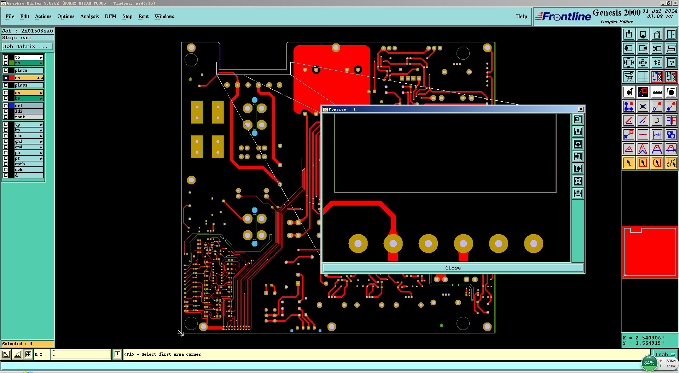The width and height of the screenshot is (679, 373).
Task: Open the Help menu
Action: click(x=522, y=16)
